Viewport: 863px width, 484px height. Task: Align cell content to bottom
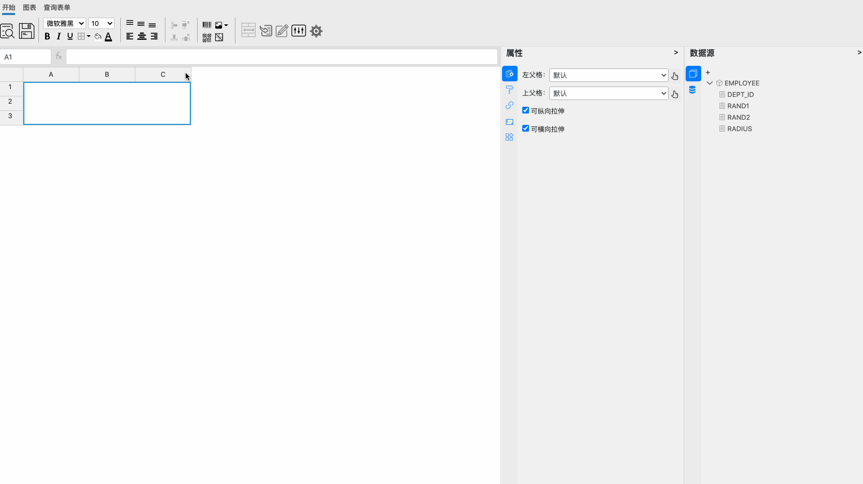click(152, 24)
